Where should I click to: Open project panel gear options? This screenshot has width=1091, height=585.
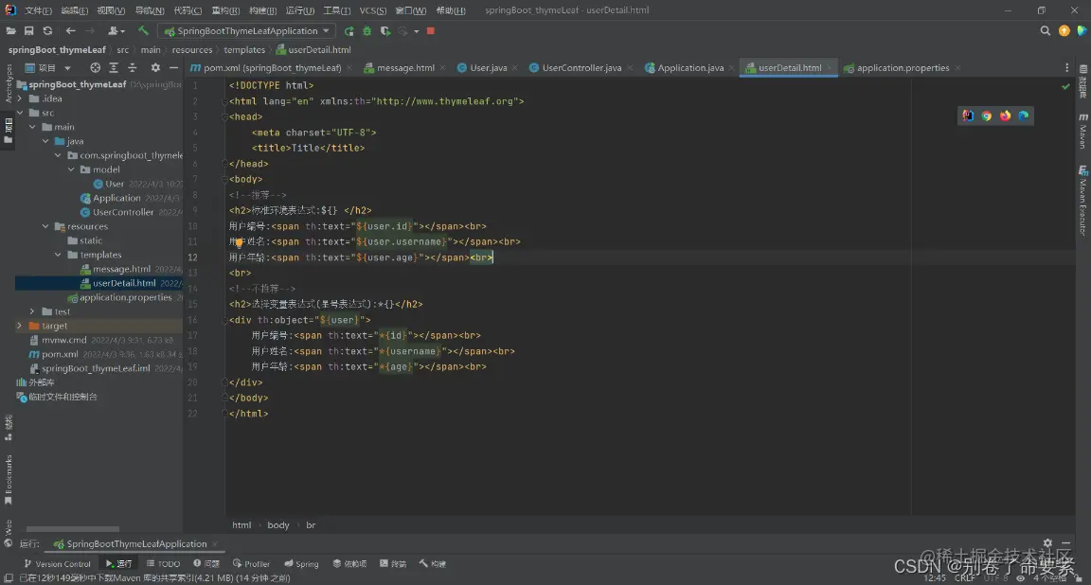tap(155, 67)
